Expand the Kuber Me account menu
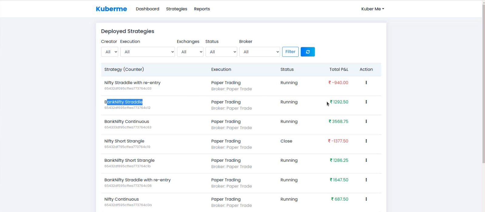Viewport: 485px width, 212px height. tap(373, 9)
